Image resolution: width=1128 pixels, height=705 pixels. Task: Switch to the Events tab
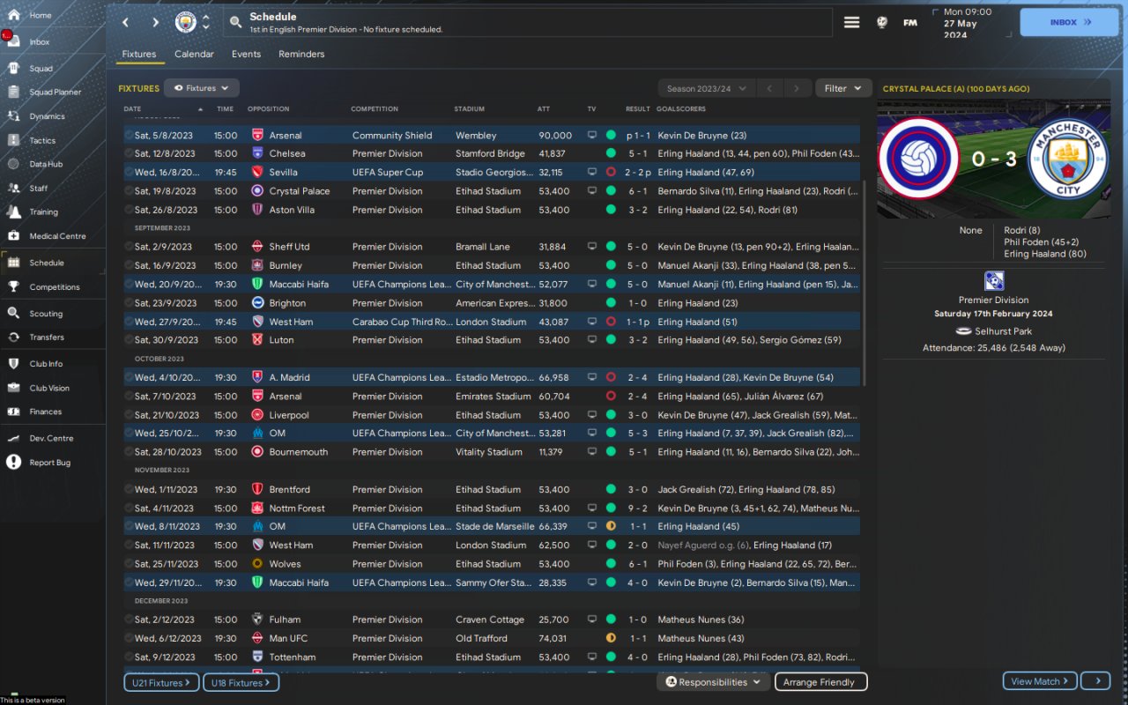(246, 54)
